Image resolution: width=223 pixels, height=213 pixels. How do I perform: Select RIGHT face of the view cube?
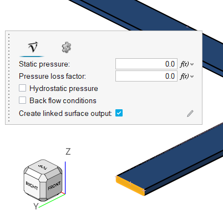tap(32, 185)
